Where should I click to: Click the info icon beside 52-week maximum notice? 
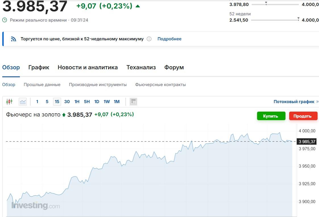coord(149,39)
